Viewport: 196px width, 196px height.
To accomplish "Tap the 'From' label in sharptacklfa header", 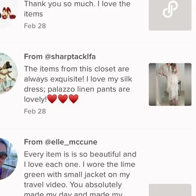I will [33, 57].
